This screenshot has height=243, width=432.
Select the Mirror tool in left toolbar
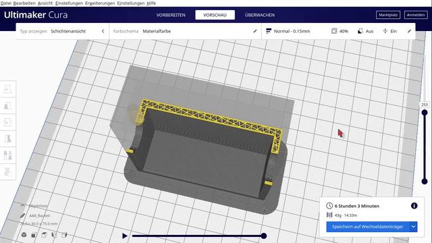(7, 138)
